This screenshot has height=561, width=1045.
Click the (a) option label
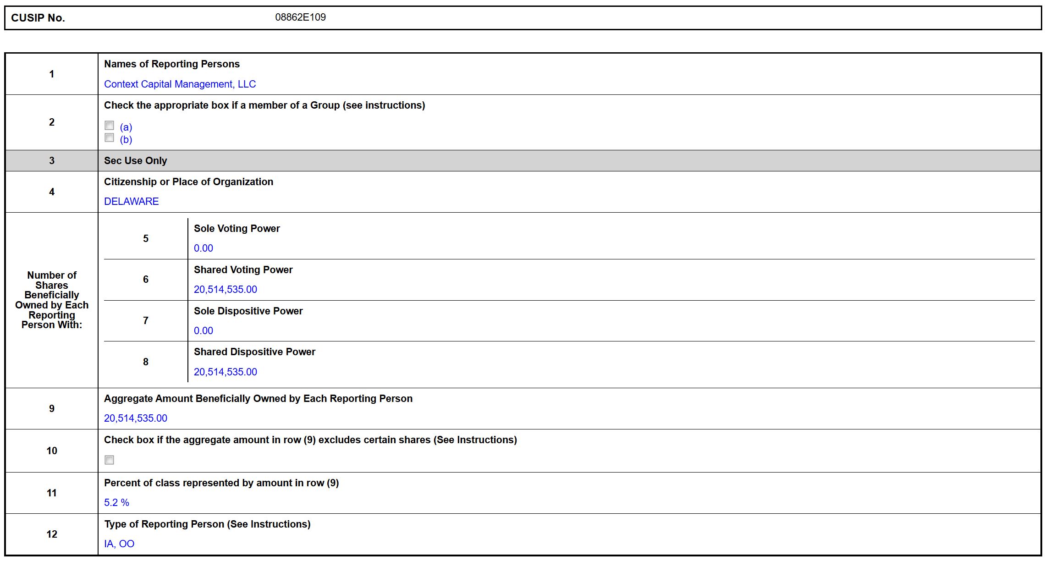[x=126, y=127]
